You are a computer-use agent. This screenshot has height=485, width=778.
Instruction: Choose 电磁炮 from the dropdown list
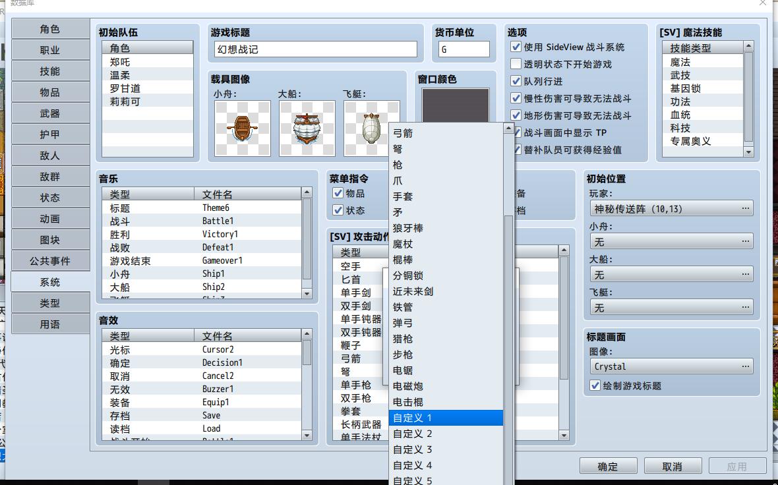pyautogui.click(x=446, y=386)
